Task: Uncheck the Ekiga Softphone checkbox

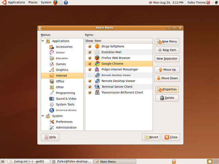Action: tap(90, 46)
